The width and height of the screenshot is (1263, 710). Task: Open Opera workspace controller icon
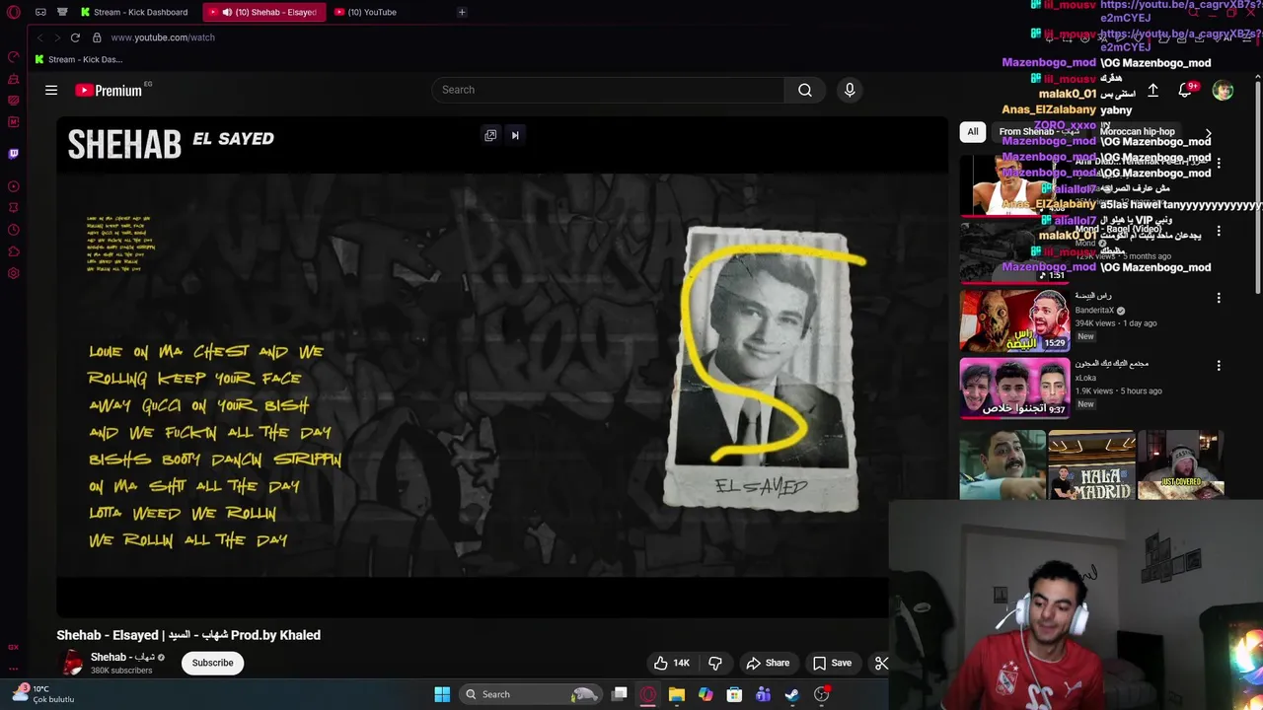(x=40, y=12)
